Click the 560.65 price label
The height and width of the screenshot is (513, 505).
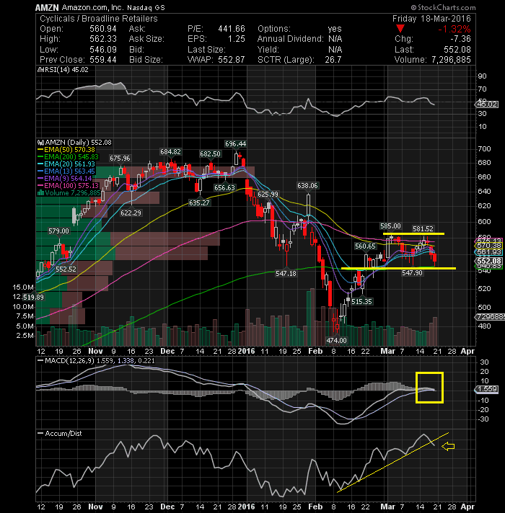[x=365, y=246]
